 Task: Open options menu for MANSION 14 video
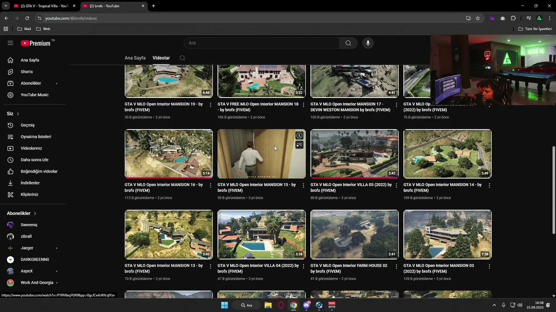[489, 185]
